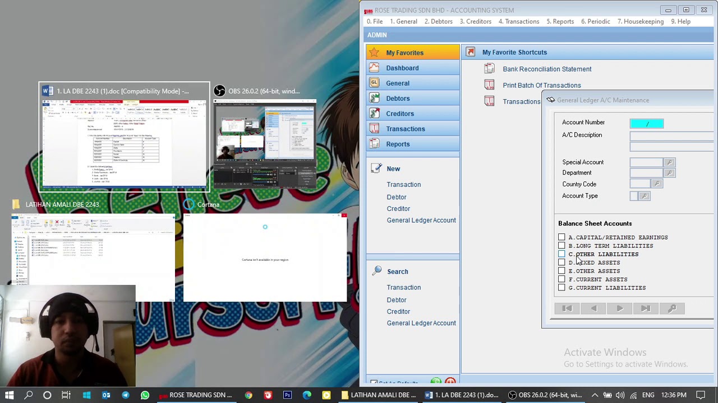The image size is (718, 403).
Task: Open the volume control in system tray
Action: coord(620,395)
